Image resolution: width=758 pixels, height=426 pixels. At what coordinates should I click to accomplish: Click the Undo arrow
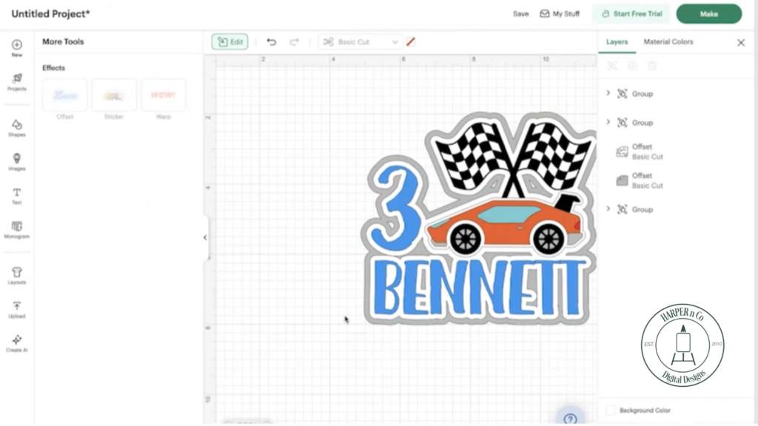point(271,42)
